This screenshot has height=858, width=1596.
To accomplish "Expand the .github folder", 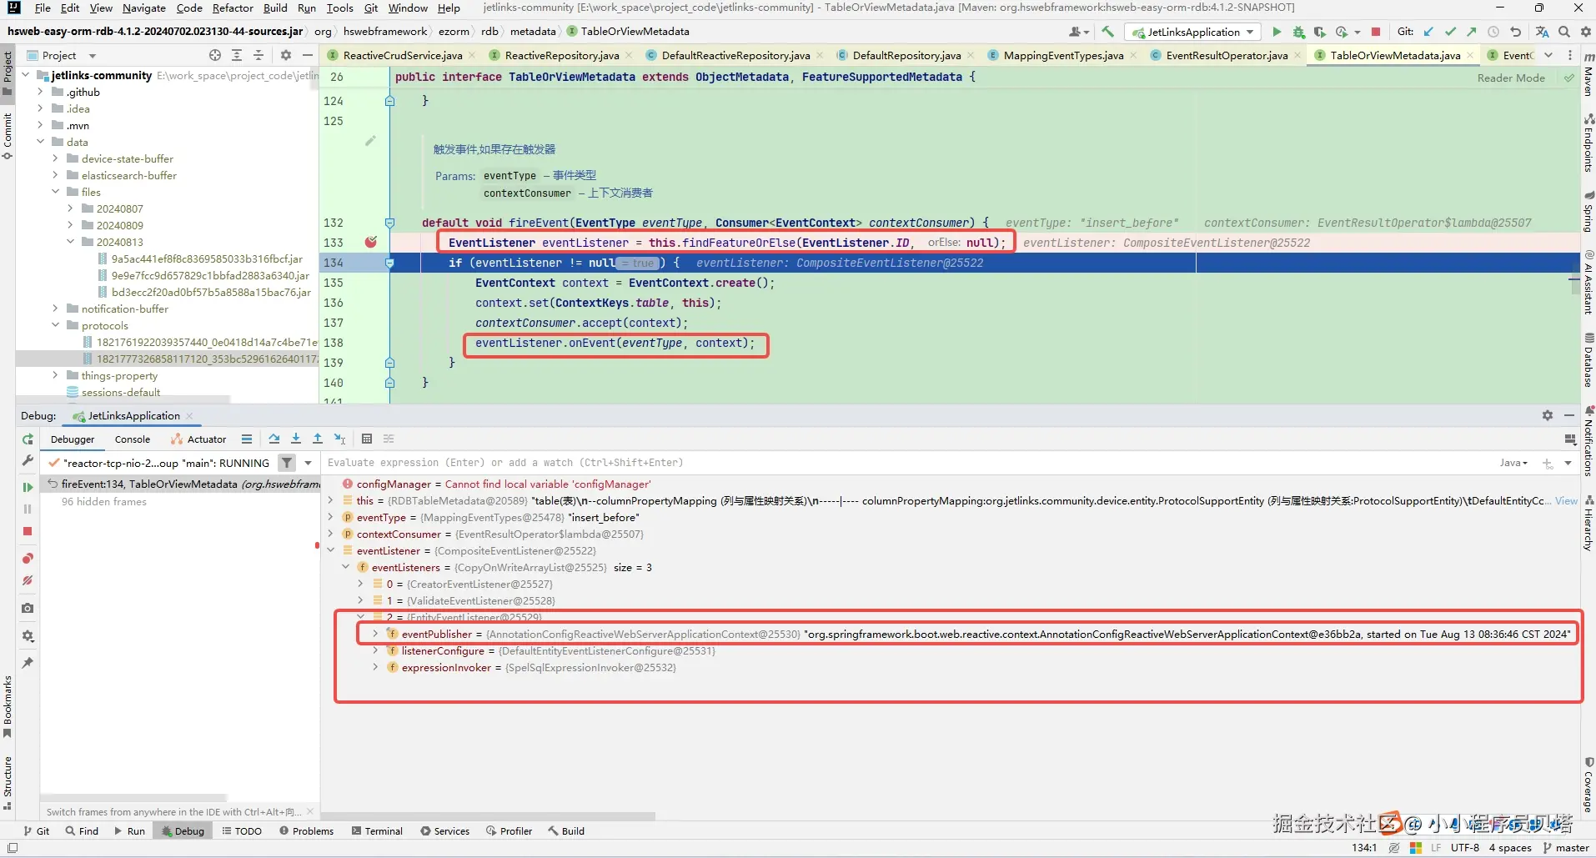I will [x=40, y=92].
